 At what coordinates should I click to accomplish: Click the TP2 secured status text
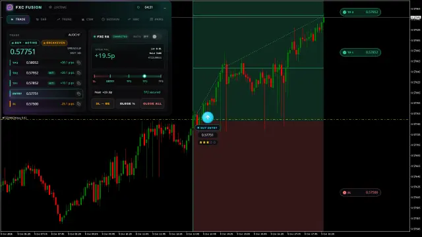coord(152,92)
